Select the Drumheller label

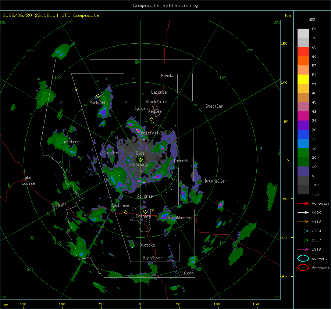coord(216,181)
